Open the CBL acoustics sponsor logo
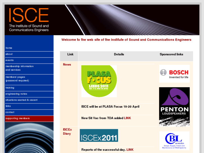This screenshot has width=204, height=153. (174, 141)
